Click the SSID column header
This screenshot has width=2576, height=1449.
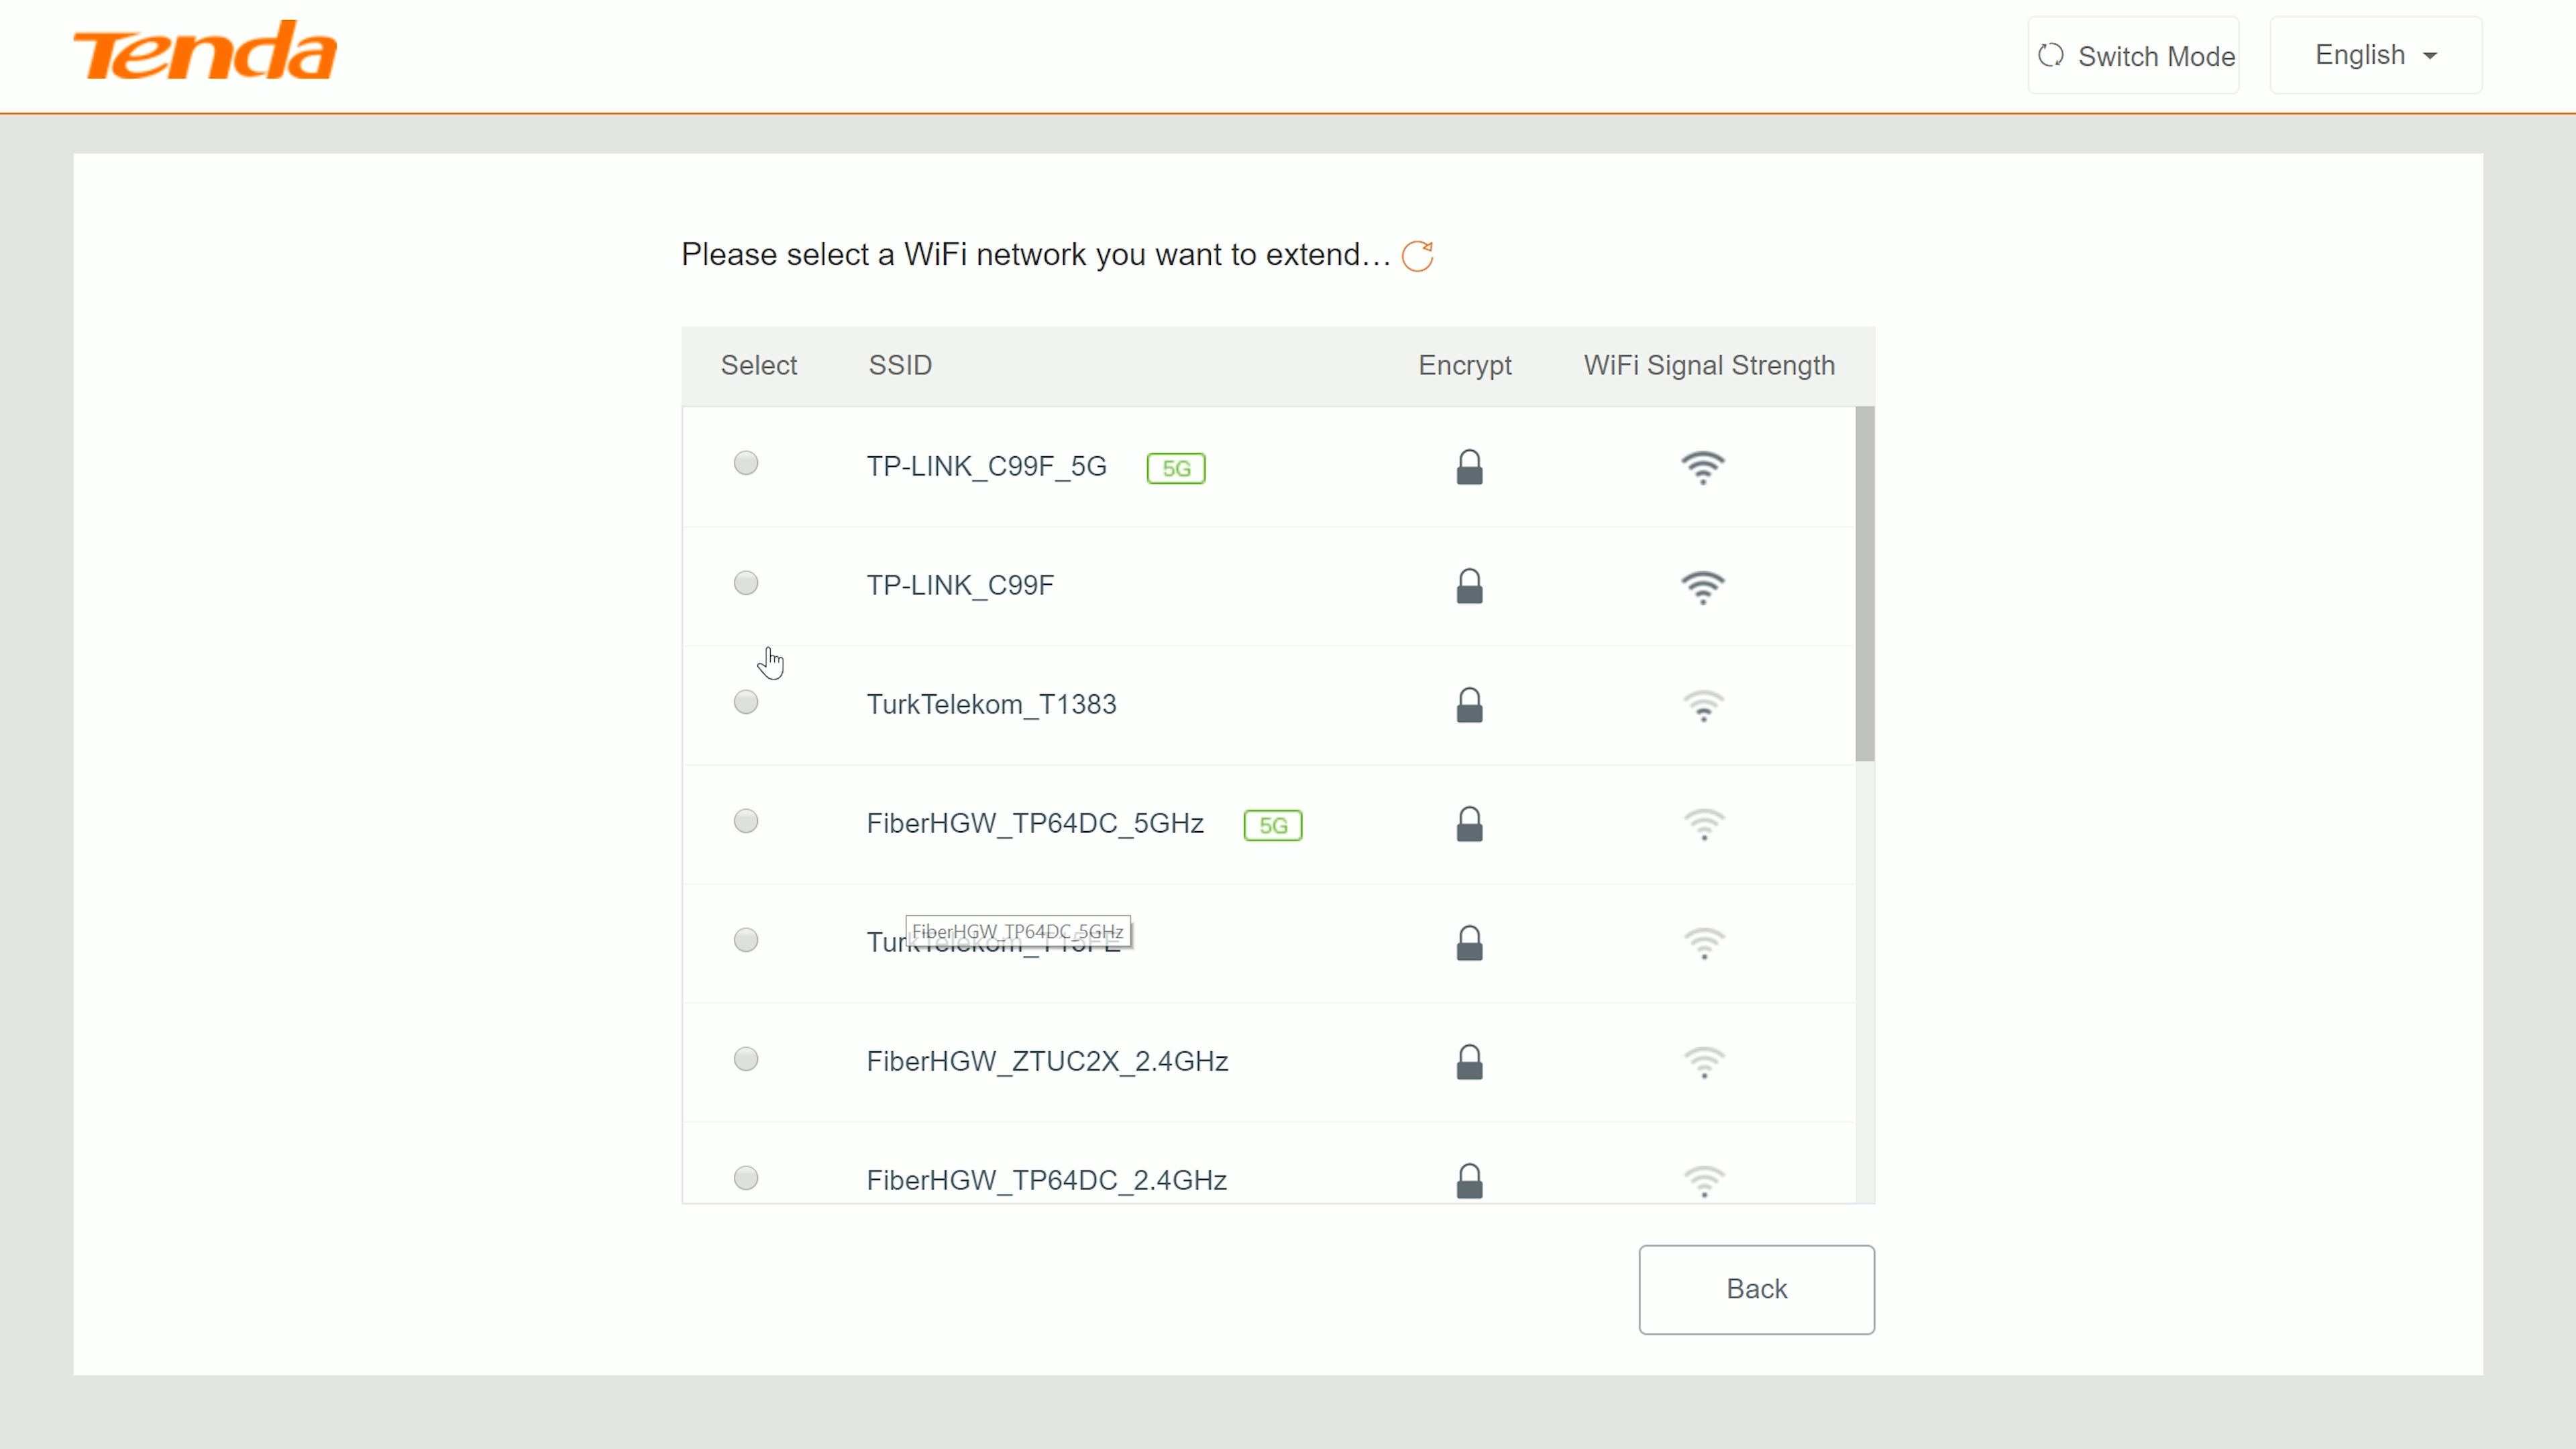point(900,365)
